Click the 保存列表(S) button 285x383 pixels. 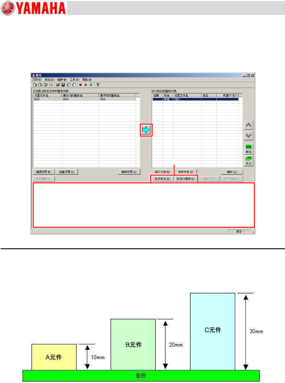point(186,172)
